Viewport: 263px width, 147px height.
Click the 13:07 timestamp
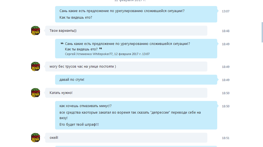point(225,11)
